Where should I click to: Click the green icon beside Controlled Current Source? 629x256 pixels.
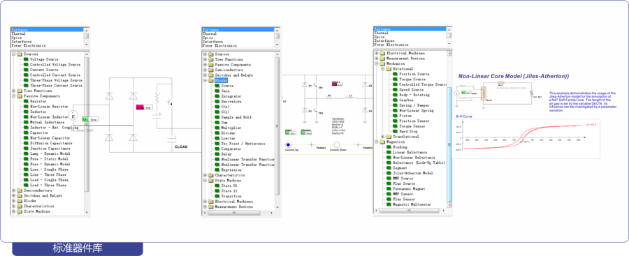point(26,75)
